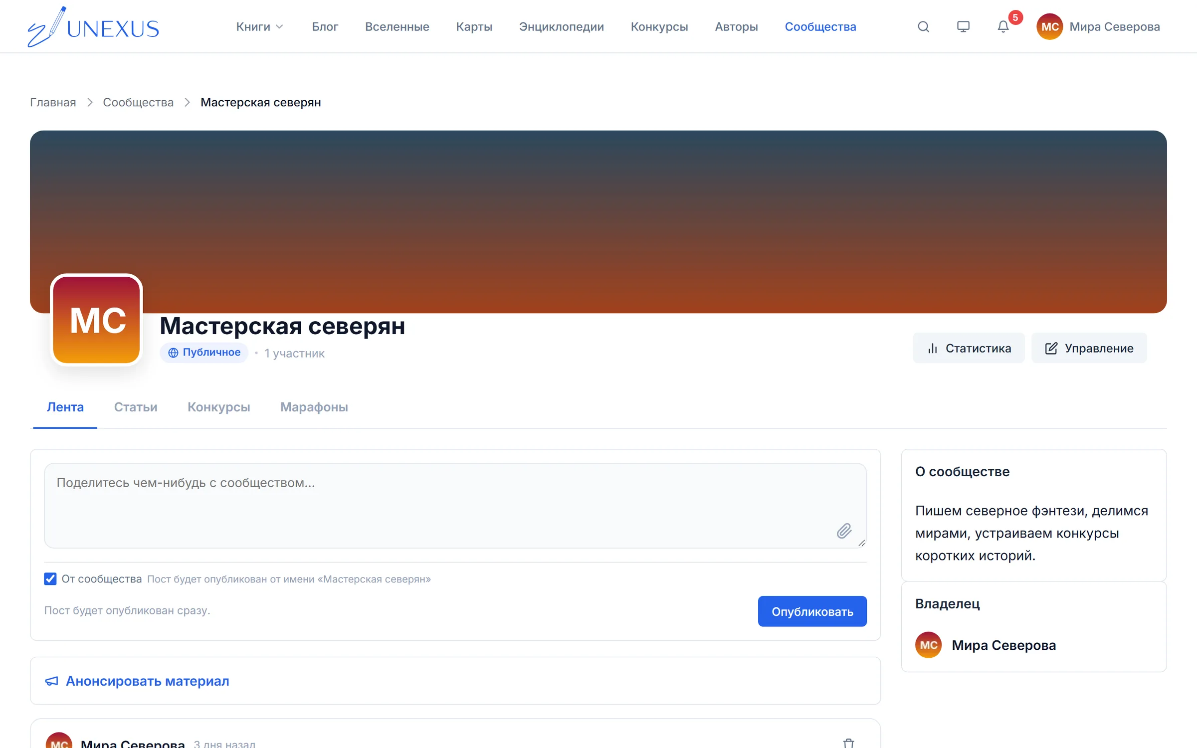Open Блог in top navigation
The image size is (1197, 748).
coord(325,26)
